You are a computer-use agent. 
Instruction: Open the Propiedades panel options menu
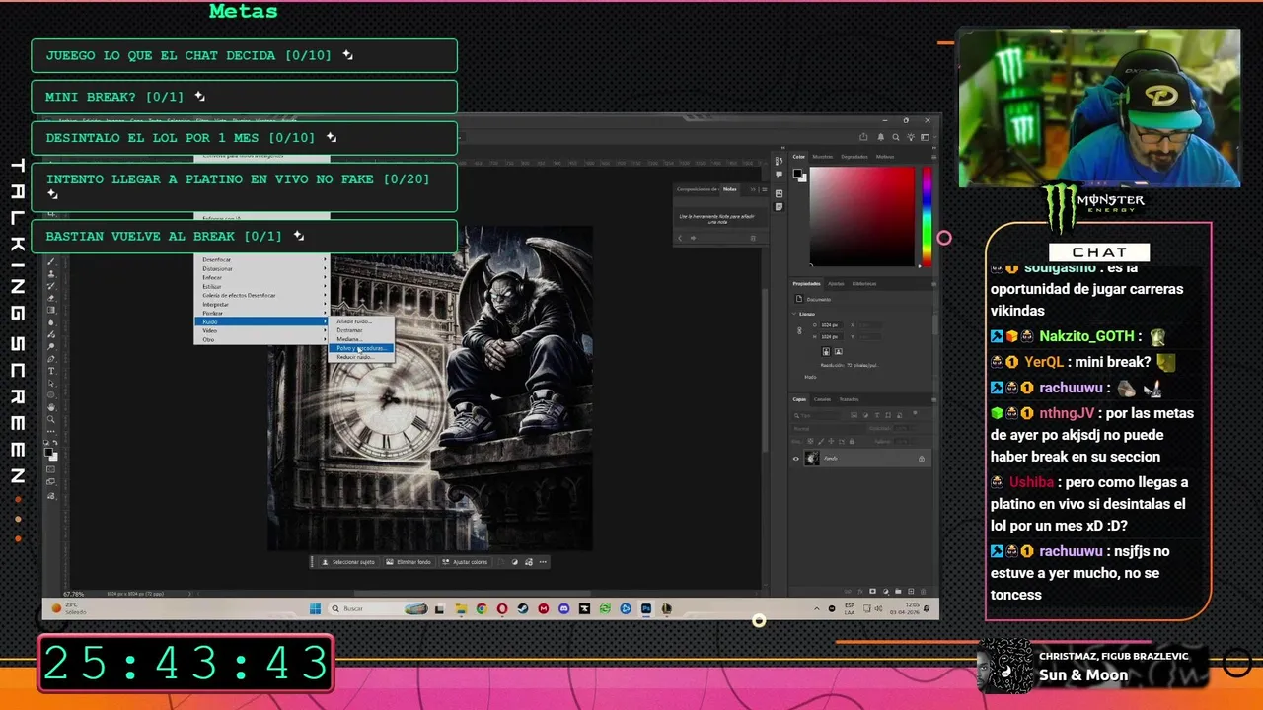[x=933, y=284]
